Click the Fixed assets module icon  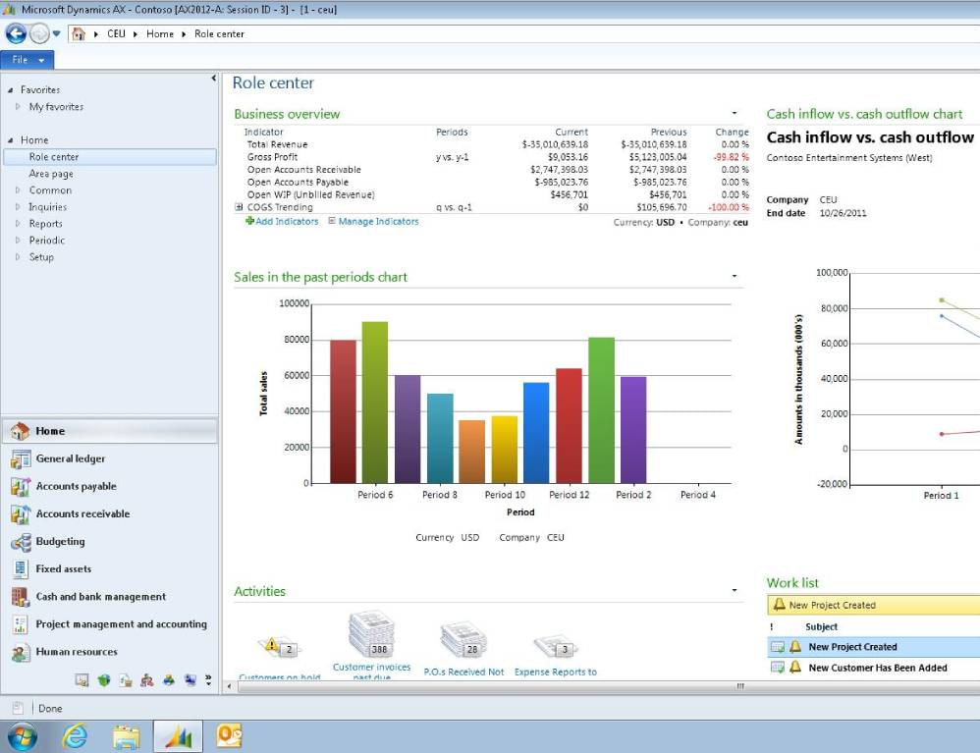[x=20, y=568]
